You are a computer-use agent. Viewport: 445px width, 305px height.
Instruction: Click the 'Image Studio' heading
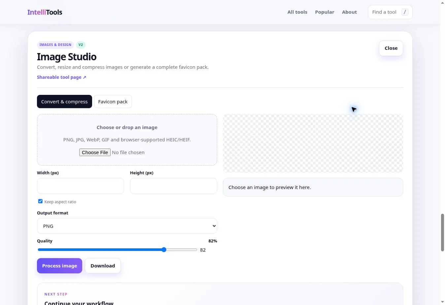[x=67, y=57]
